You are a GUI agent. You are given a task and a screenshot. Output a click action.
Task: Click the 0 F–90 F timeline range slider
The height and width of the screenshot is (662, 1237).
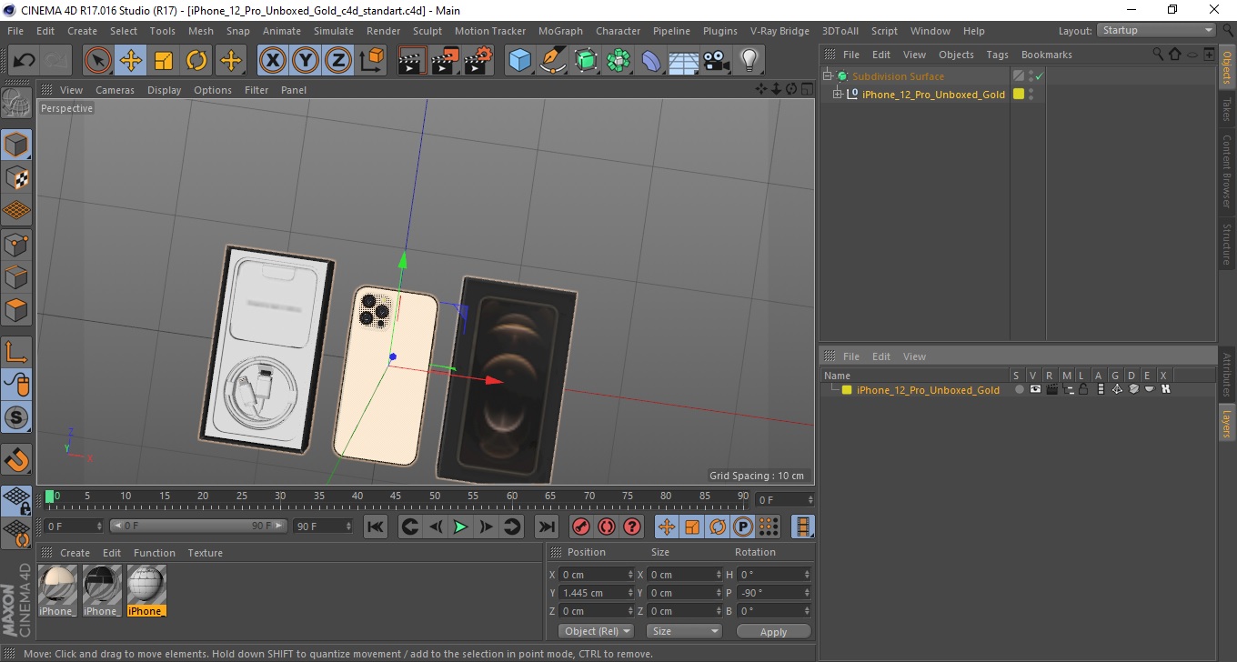tap(198, 527)
